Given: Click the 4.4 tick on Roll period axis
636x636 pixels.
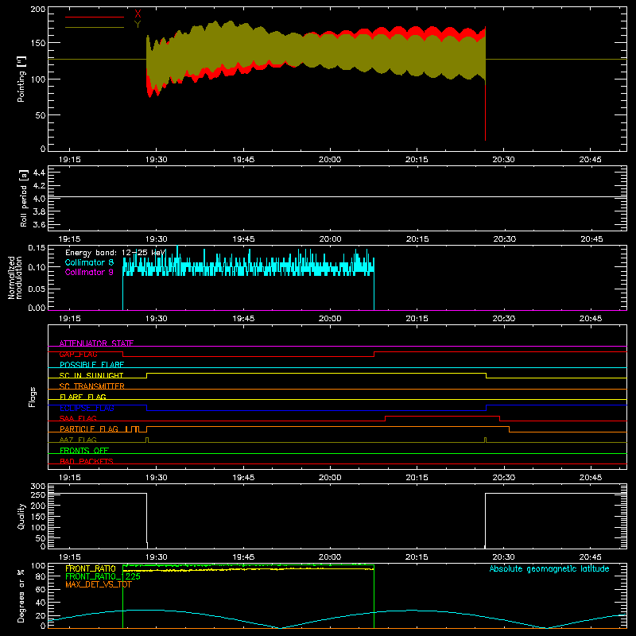Looking at the screenshot, I should tap(39, 173).
